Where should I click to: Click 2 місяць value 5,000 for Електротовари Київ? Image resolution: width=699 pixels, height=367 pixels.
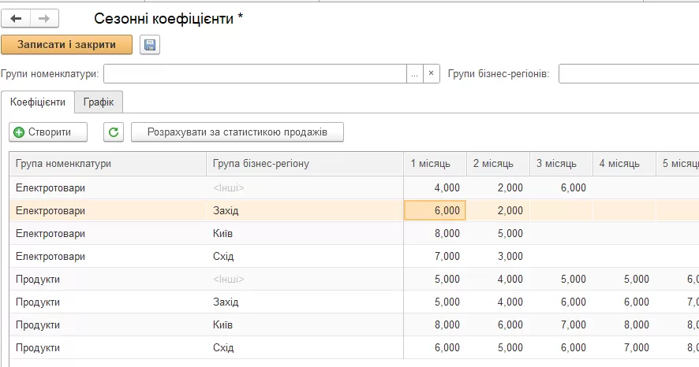pos(499,234)
